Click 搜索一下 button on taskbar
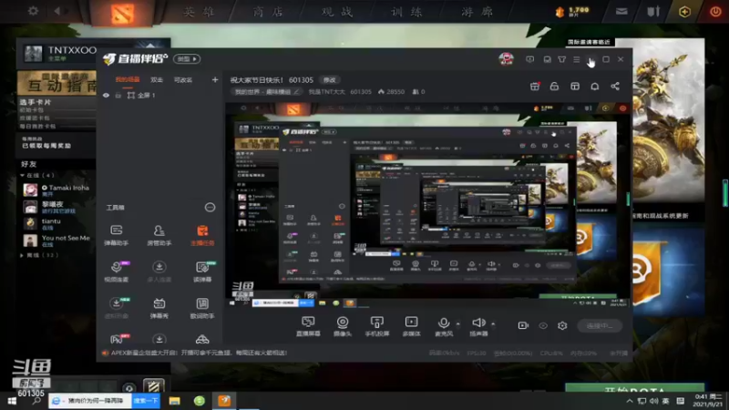Image resolution: width=729 pixels, height=410 pixels. [x=146, y=401]
